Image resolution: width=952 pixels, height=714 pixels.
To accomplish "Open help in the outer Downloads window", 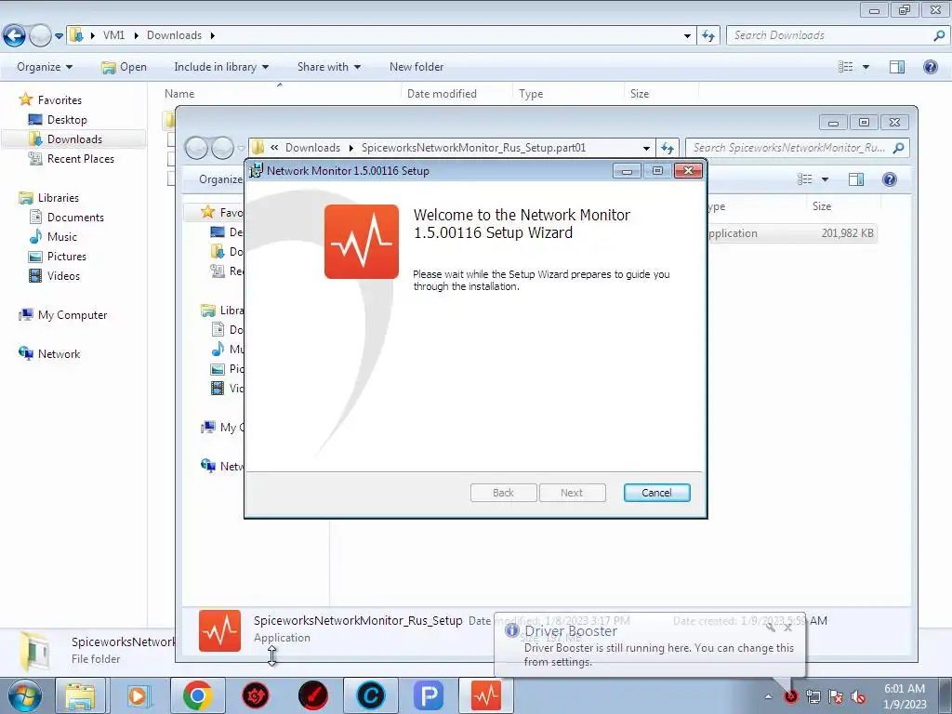I will pyautogui.click(x=930, y=67).
